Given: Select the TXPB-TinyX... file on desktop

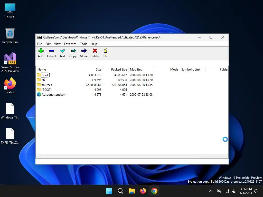Looking at the screenshot, I should pos(10,136).
